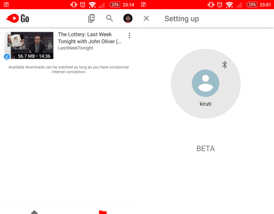Close the Setting up screen

tap(146, 18)
